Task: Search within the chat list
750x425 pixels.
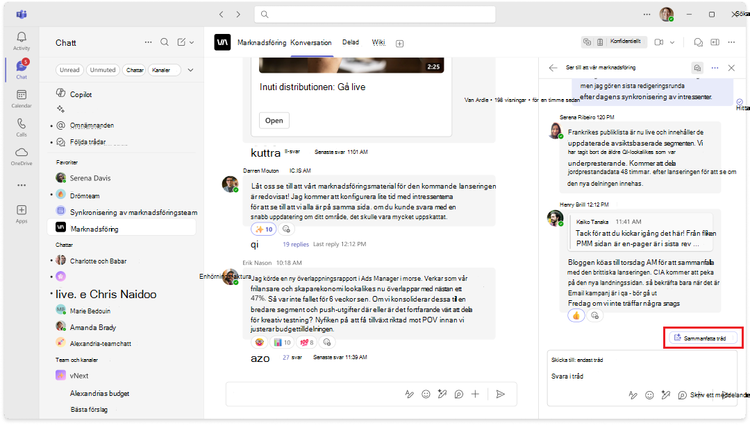Action: 165,42
